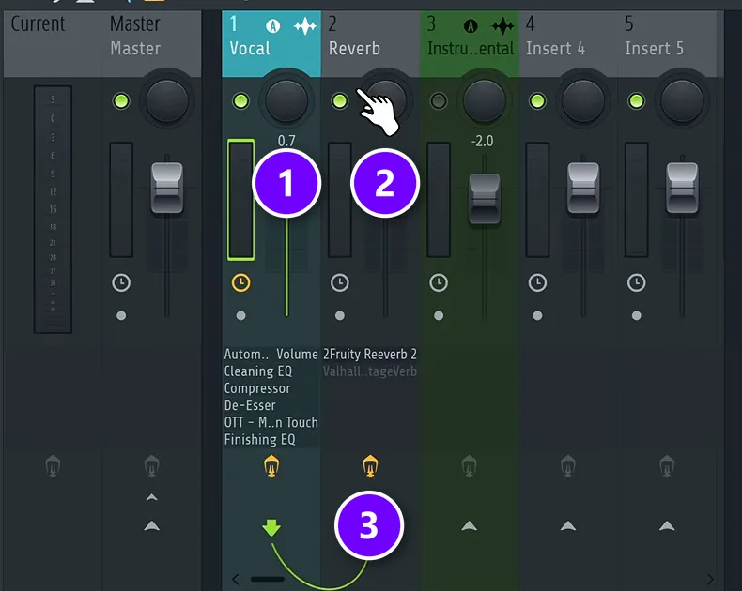Click the send arrow under Insert 5
This screenshot has height=591, width=742.
click(x=667, y=525)
